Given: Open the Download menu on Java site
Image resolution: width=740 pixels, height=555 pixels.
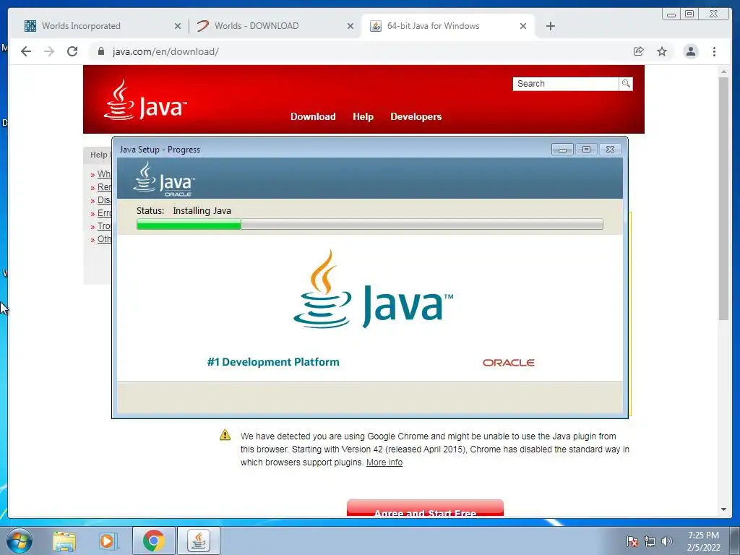Looking at the screenshot, I should (x=313, y=116).
